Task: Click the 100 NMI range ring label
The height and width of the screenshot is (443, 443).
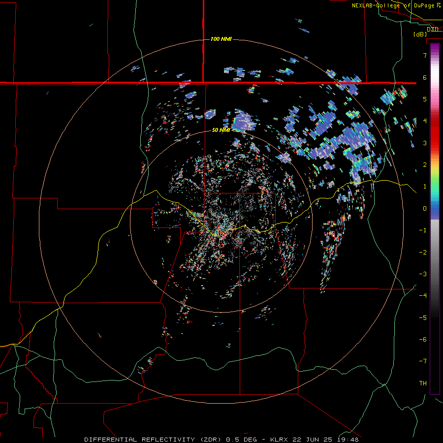Action: (x=221, y=39)
